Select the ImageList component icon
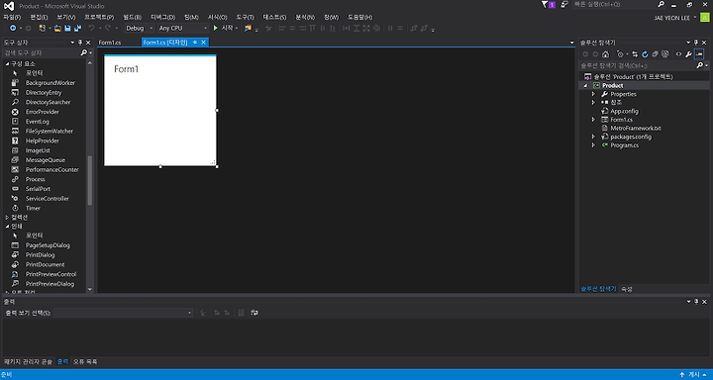 click(15, 150)
